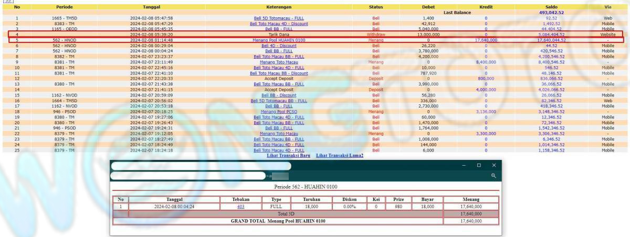Click the 'Menang' column header in popup
630x237 pixels.
[x=471, y=200]
